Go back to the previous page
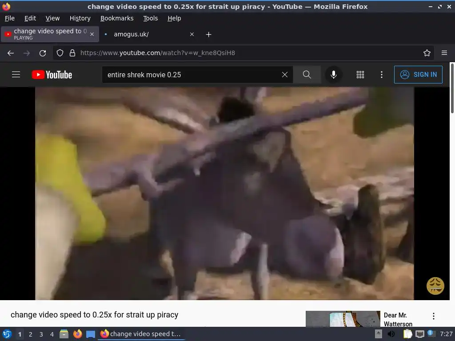This screenshot has width=455, height=341. pos(11,53)
